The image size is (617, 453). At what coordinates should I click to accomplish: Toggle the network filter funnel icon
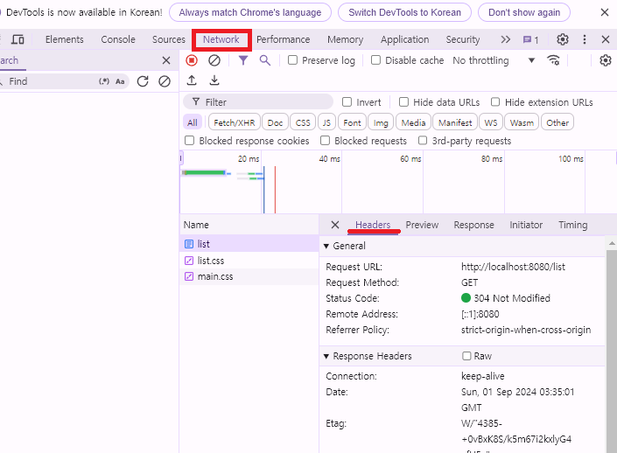(243, 60)
